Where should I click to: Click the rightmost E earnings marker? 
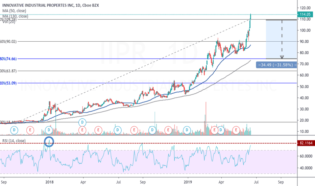coord(236,130)
